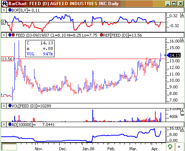This screenshot has width=185, height=151.
Task: Close the VOL indicator pane
Action: point(4,106)
